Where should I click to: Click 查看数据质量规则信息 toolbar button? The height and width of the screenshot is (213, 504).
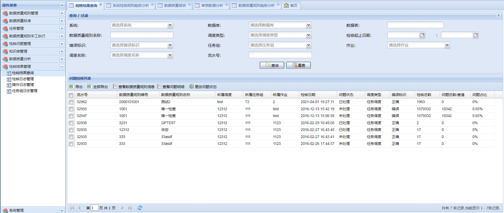pyautogui.click(x=134, y=87)
